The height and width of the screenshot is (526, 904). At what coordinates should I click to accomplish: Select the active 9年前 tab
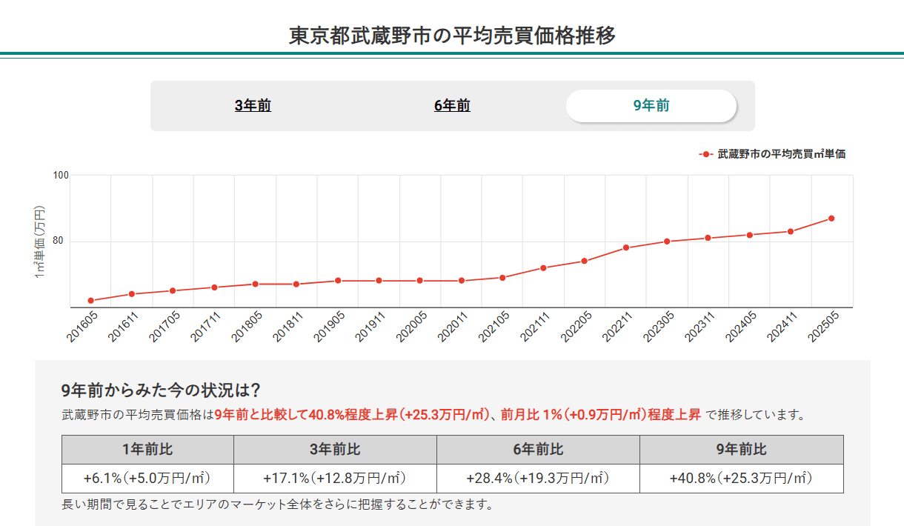click(651, 105)
